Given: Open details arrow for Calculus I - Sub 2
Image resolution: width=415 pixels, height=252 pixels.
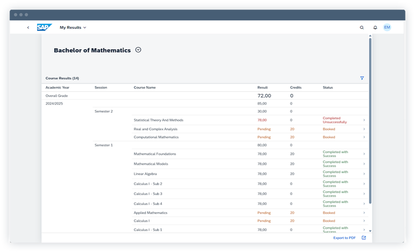Looking at the screenshot, I should (x=364, y=184).
